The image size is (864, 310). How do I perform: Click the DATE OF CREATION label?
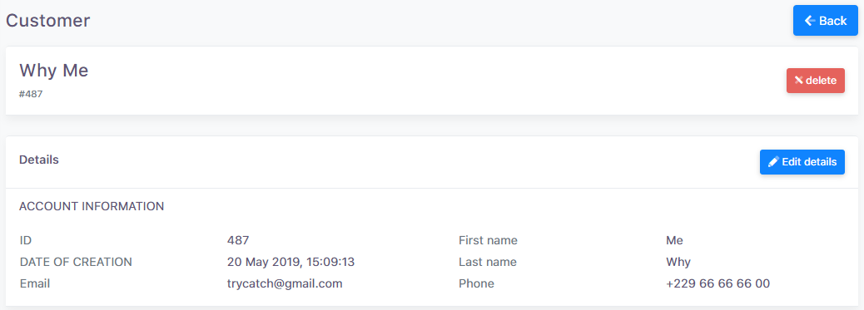[x=76, y=262]
